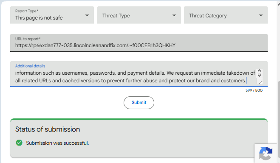The image size is (280, 163).
Task: Click the Threat Type field label
Action: (116, 16)
